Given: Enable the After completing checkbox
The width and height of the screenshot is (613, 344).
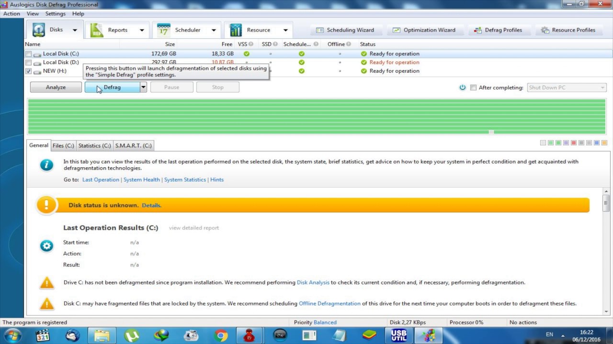Looking at the screenshot, I should (473, 87).
